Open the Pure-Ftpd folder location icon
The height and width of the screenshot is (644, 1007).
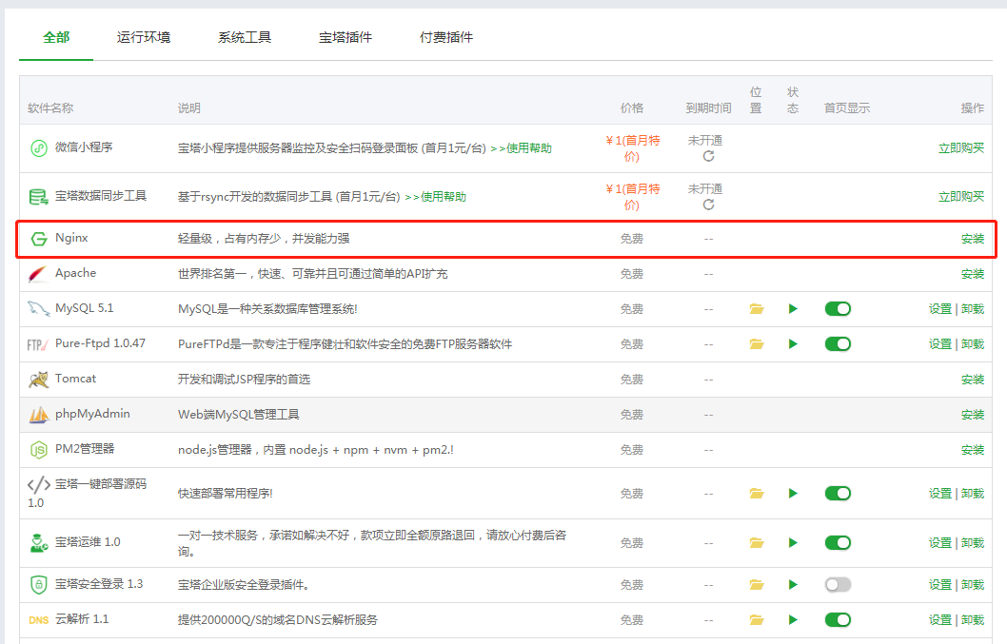pyautogui.click(x=757, y=344)
